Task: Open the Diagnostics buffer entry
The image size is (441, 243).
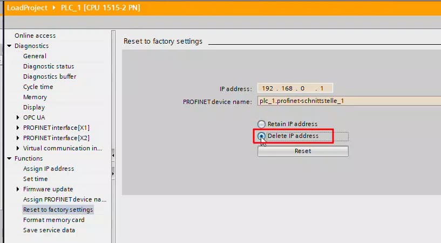Action: click(49, 77)
